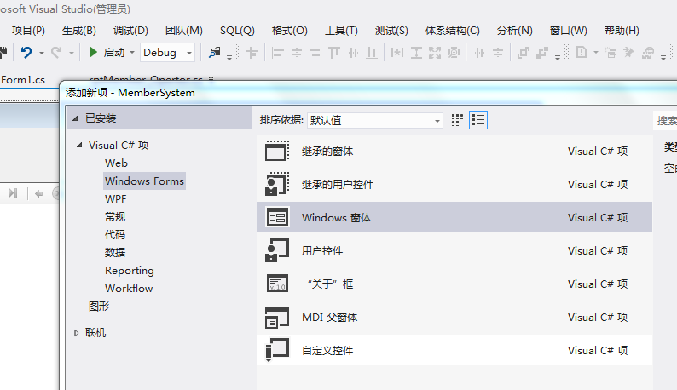
Task: Switch to the Form1.cs editor tab
Action: click(23, 80)
